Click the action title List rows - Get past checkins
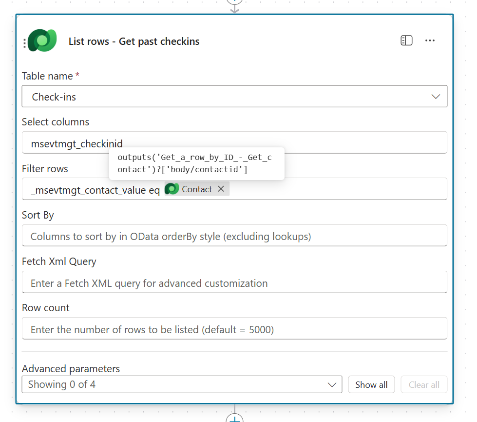 [x=134, y=41]
